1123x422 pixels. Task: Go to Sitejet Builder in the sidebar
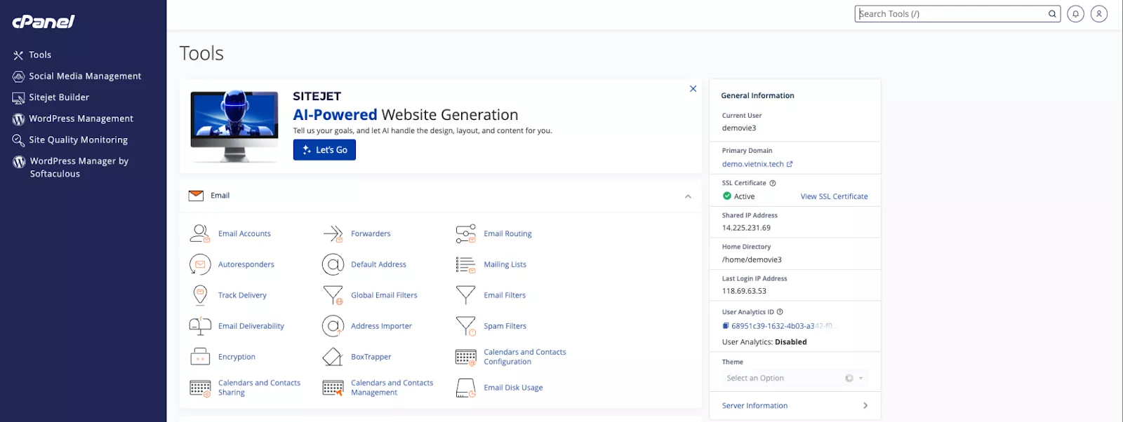59,97
